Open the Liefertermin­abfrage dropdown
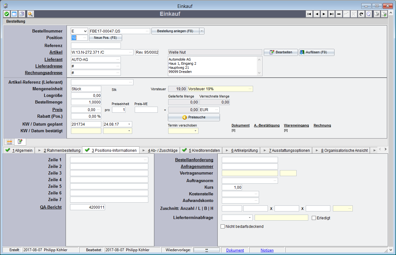This screenshot has height=255, width=396. (250, 217)
